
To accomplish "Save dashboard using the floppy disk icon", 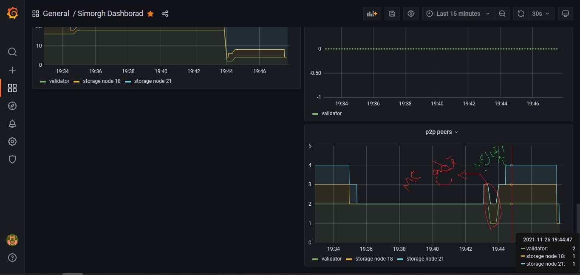I will (x=392, y=14).
